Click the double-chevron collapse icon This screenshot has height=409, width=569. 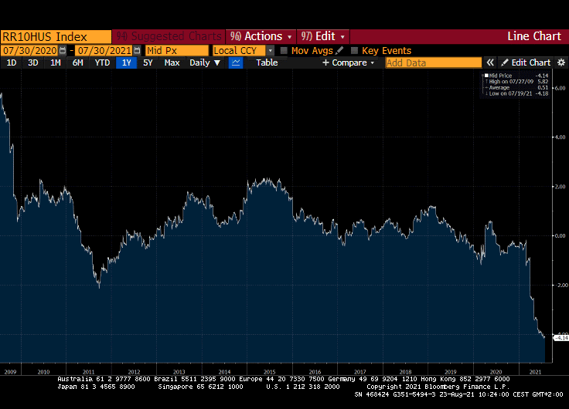click(x=490, y=63)
